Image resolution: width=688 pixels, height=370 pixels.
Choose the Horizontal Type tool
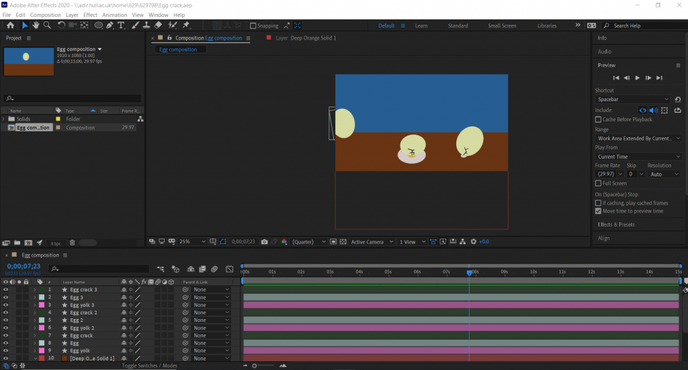point(122,25)
